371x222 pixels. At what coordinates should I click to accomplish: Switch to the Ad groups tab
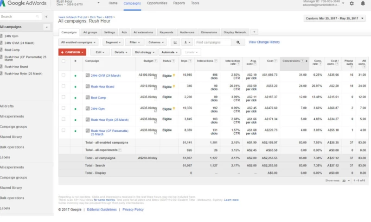coord(90,32)
